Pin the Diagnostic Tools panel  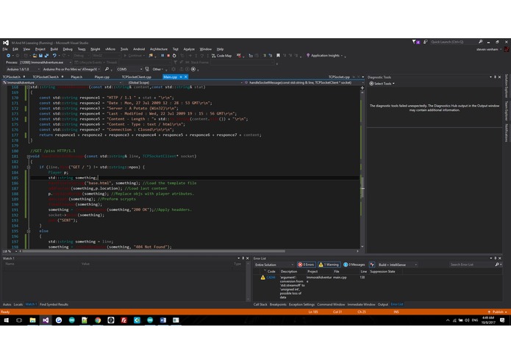(495, 77)
